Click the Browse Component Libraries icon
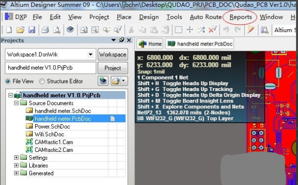 click(264, 30)
